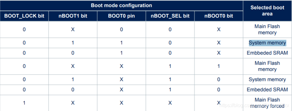Click the misspelled Embbeded SRAM cell

267,53
